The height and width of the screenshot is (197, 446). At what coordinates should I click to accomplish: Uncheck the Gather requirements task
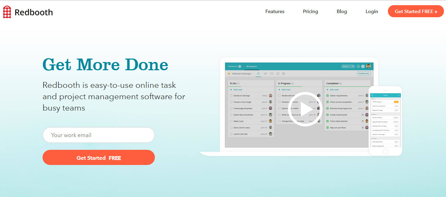click(327, 95)
